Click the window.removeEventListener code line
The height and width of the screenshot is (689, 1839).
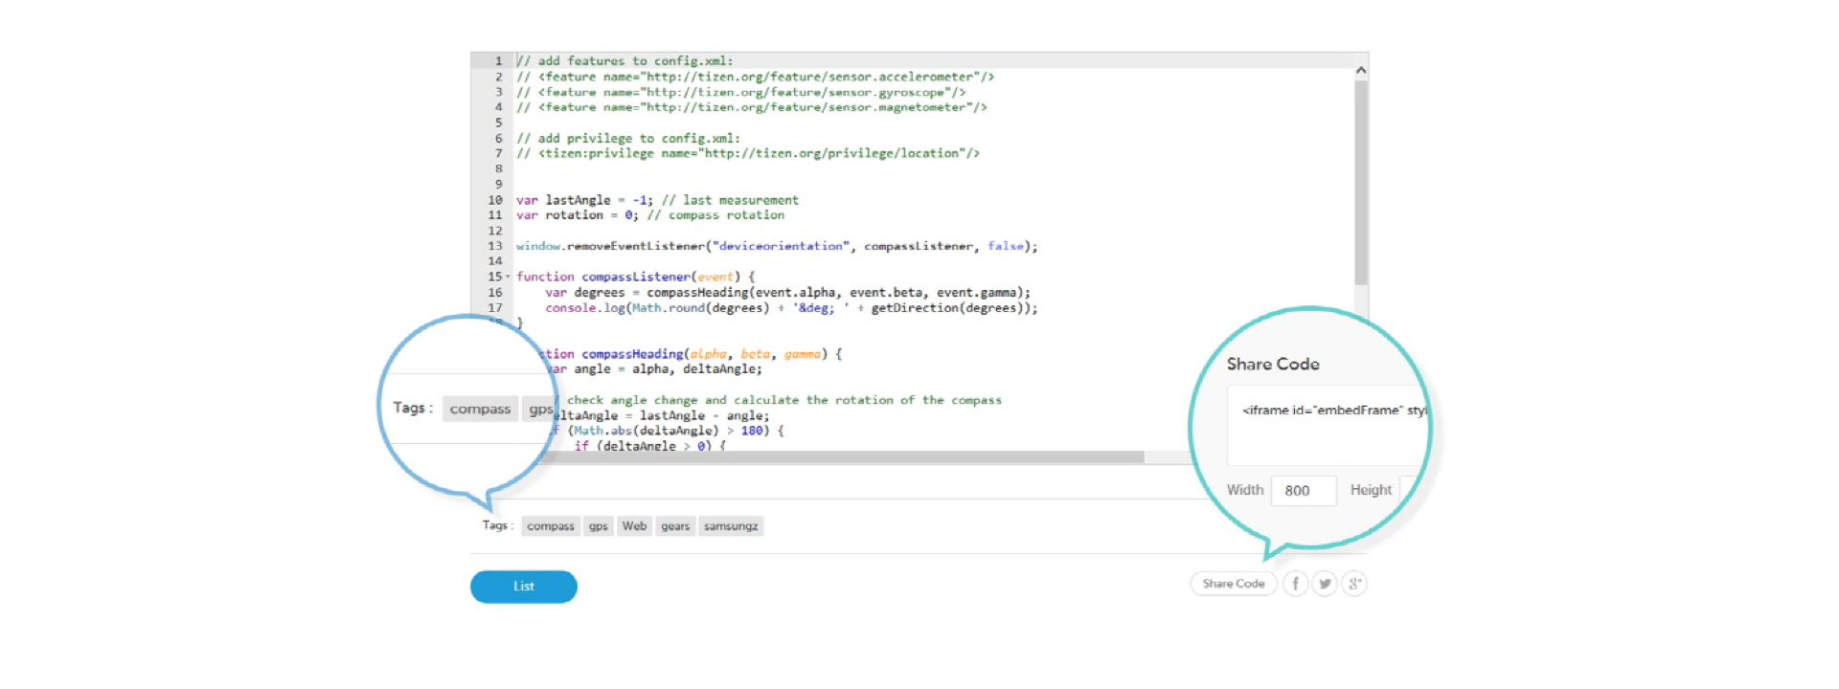coord(777,246)
